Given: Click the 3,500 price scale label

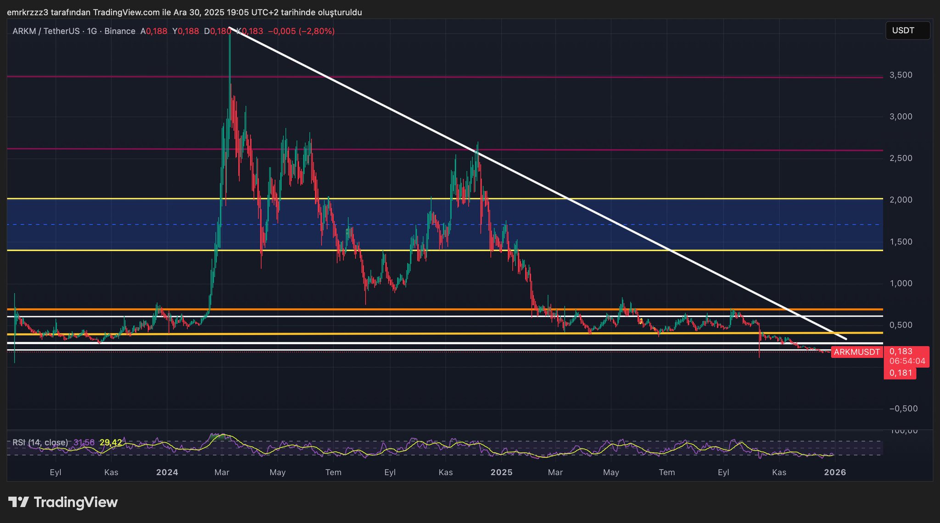Looking at the screenshot, I should click(901, 75).
